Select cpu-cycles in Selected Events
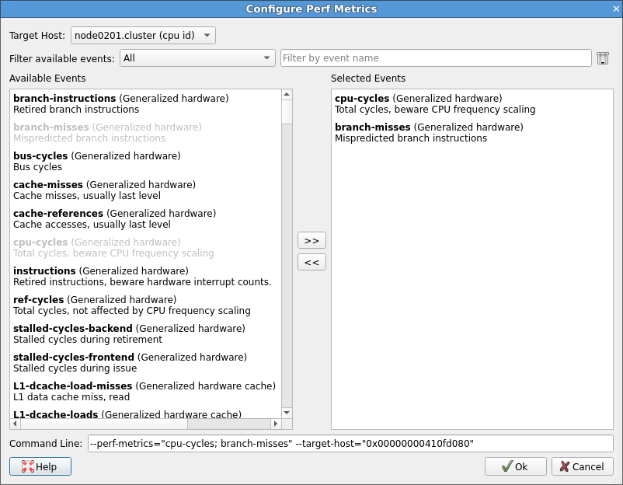 (360, 99)
